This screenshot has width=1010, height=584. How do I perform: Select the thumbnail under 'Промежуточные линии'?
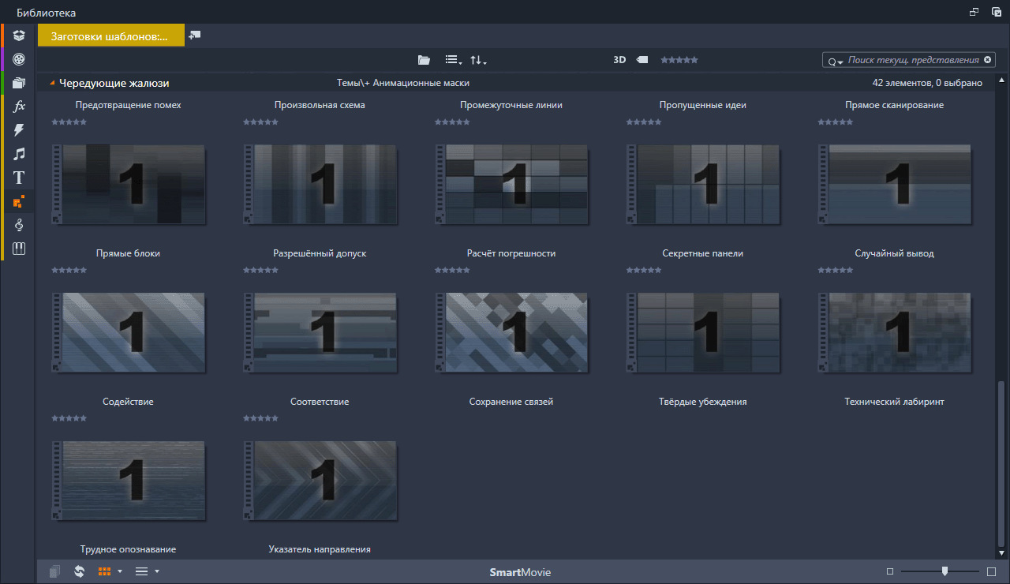tap(512, 184)
